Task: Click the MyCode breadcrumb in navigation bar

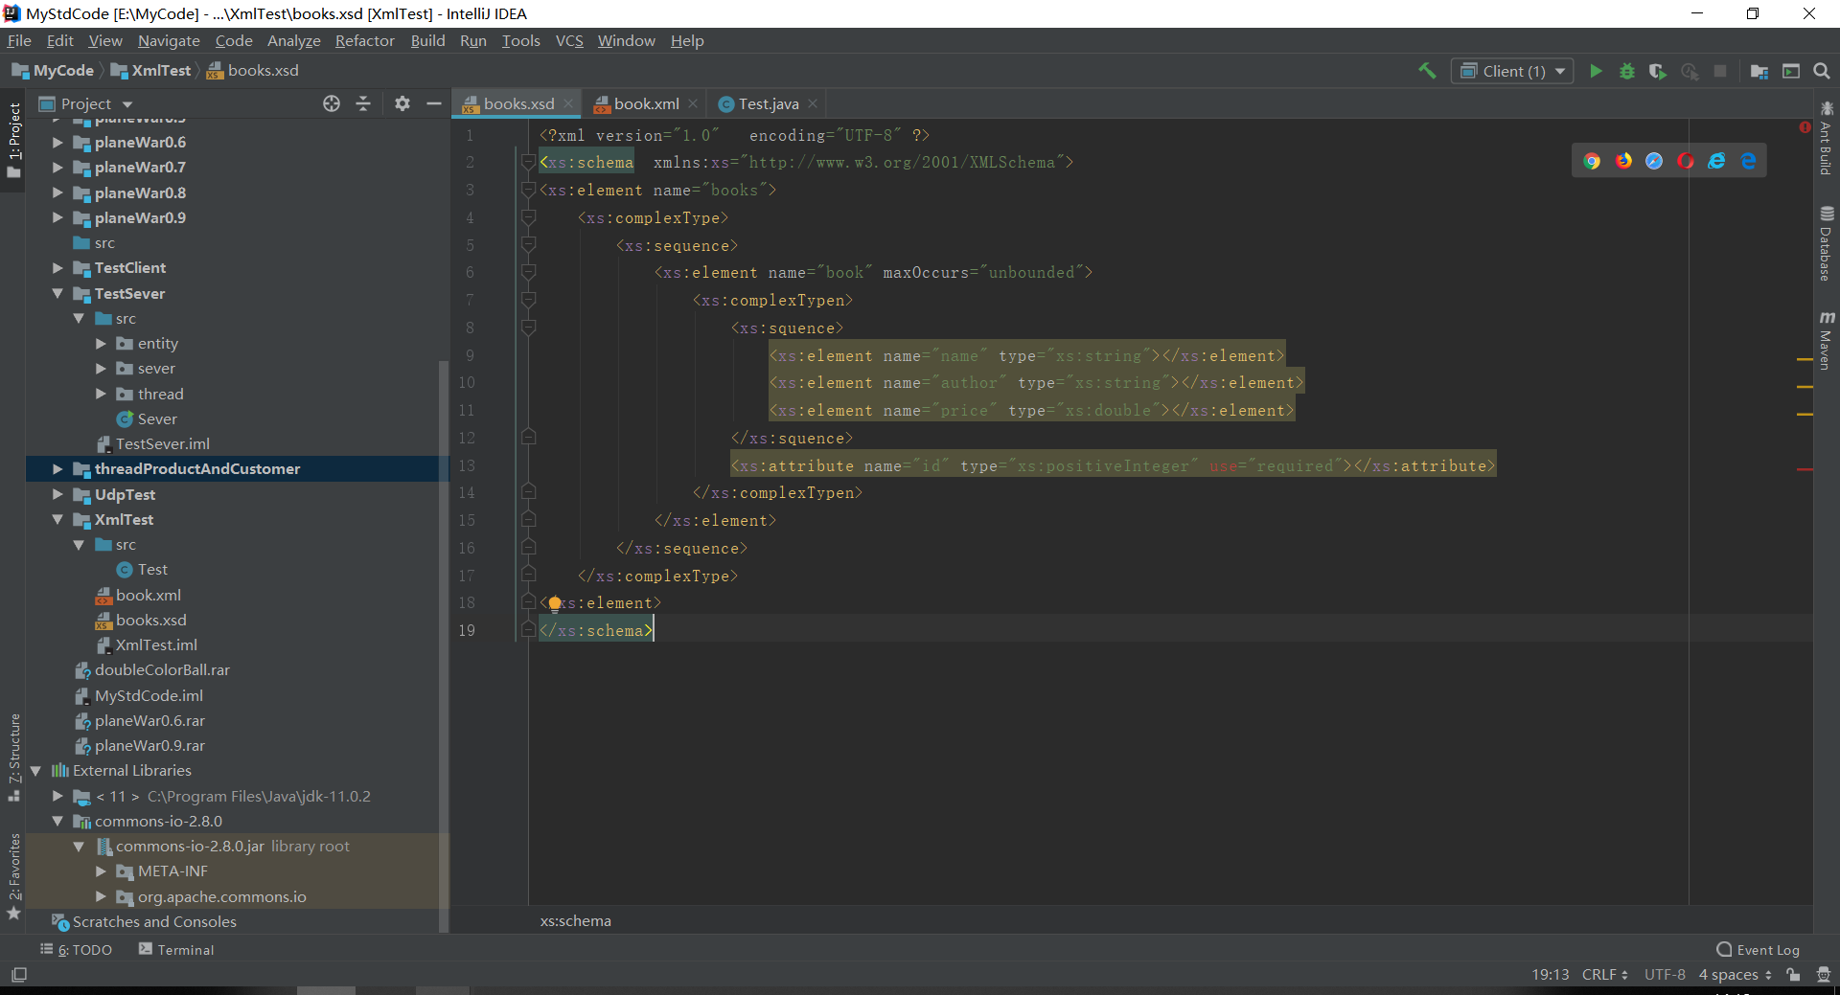Action: pyautogui.click(x=53, y=71)
